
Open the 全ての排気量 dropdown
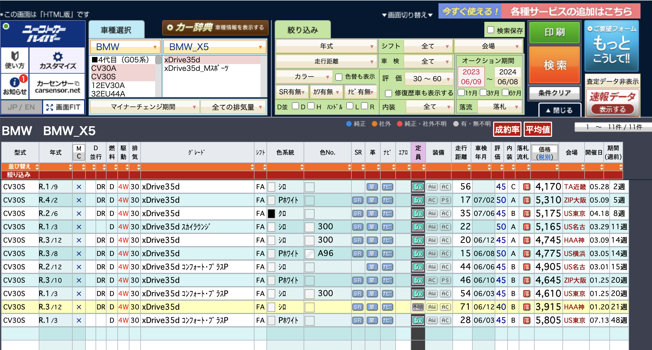(x=233, y=107)
